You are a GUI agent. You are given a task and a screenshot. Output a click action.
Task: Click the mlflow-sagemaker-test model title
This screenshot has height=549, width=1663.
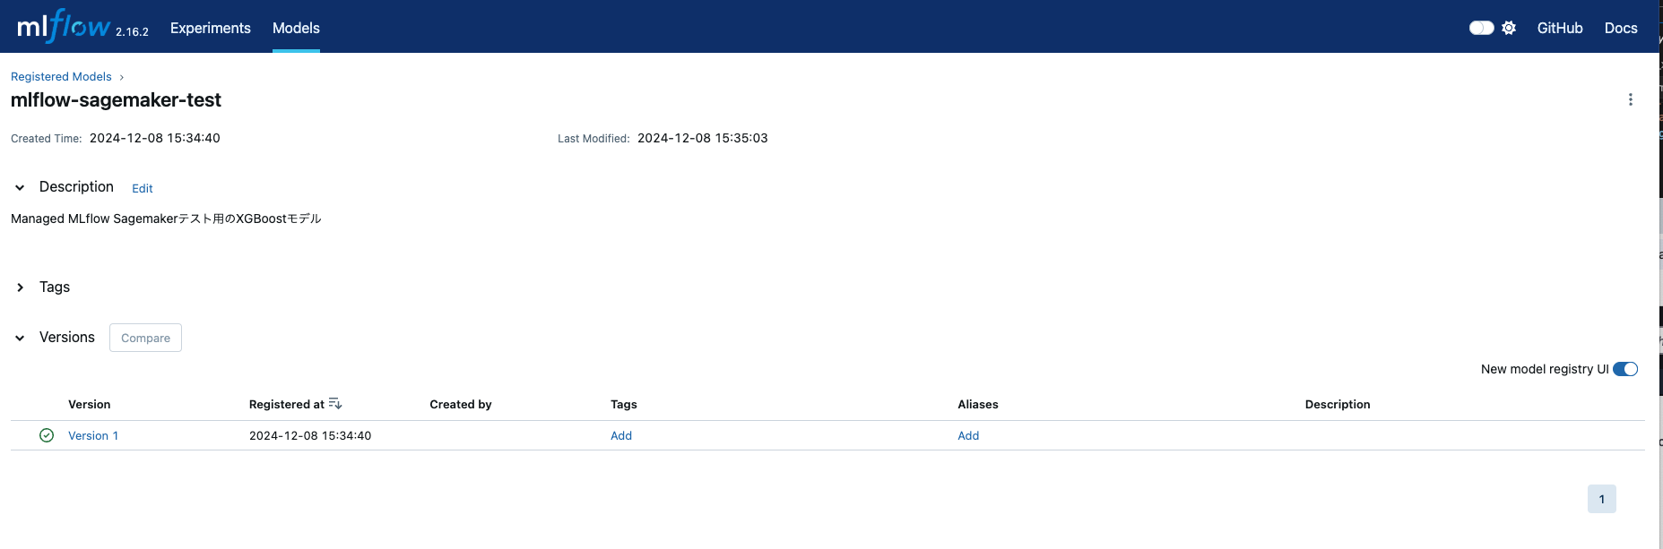point(116,100)
